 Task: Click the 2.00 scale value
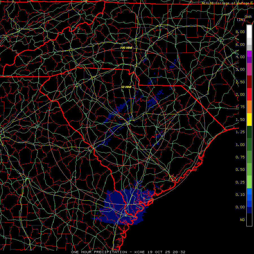pyautogui.click(x=240, y=95)
